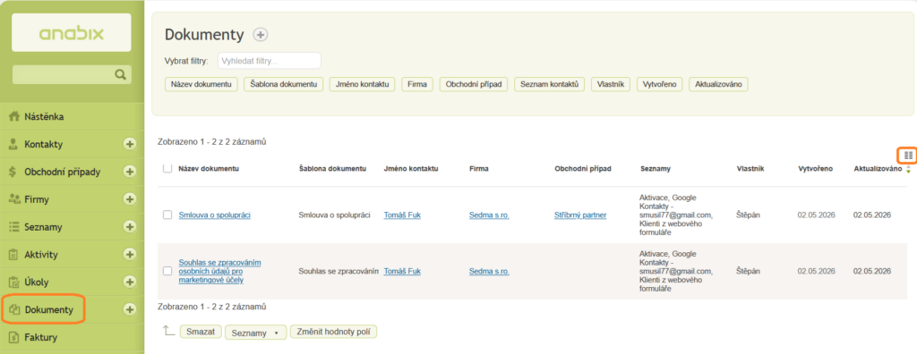Click plus icon beside Dokumenty page heading
This screenshot has width=917, height=354.
coord(261,35)
